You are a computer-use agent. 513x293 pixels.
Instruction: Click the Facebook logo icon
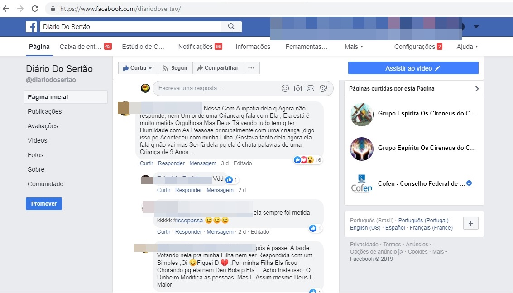coord(31,27)
